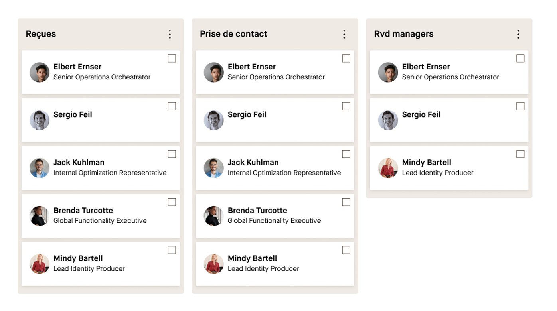557x311 pixels.
Task: Check Elbert Ernser's checkbox in Reçues column
Action: tap(172, 59)
